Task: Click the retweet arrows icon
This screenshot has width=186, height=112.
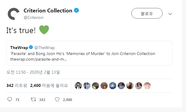Action: 33,99
